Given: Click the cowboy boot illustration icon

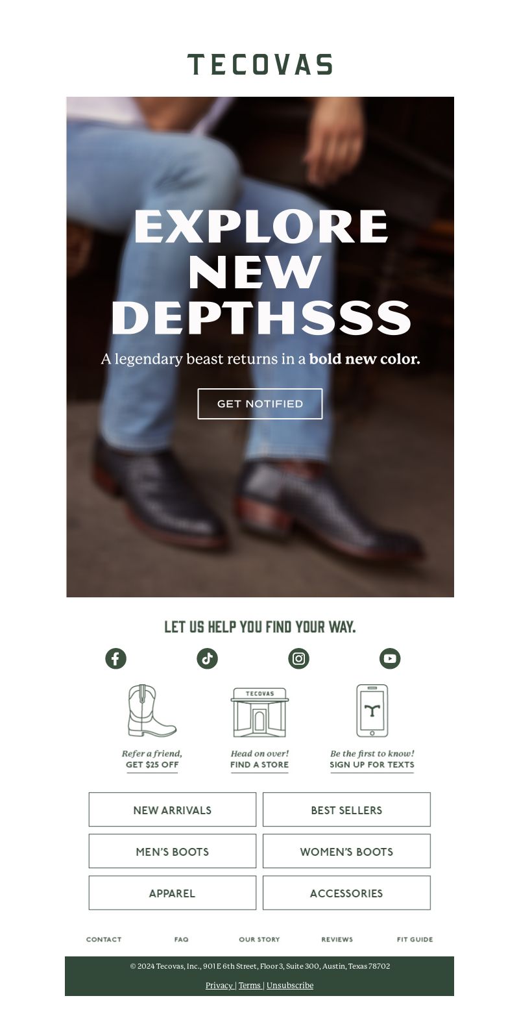Looking at the screenshot, I should [x=152, y=711].
